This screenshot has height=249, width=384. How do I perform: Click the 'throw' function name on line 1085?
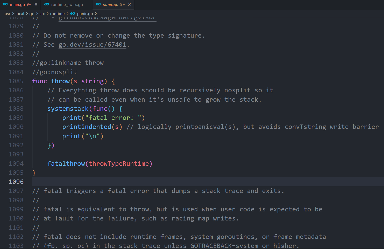(x=60, y=81)
